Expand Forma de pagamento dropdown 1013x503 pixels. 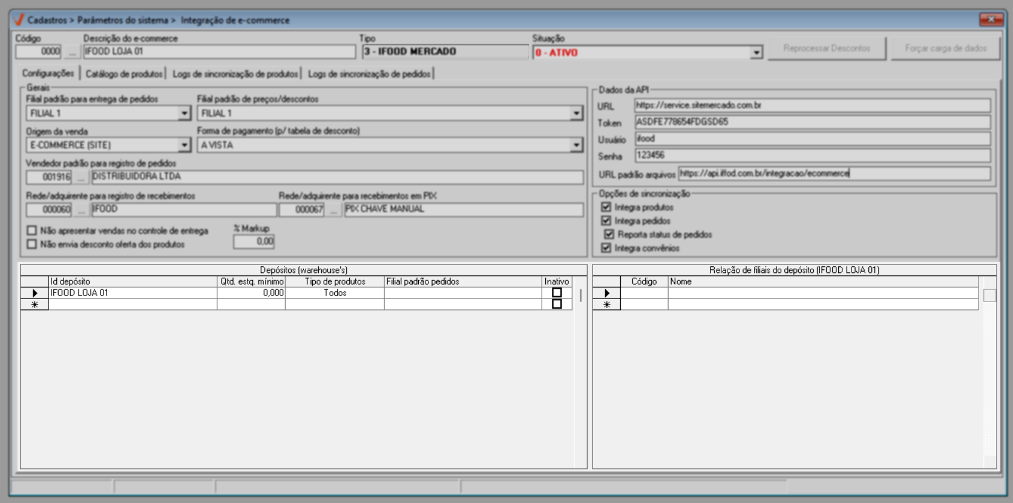tap(576, 145)
